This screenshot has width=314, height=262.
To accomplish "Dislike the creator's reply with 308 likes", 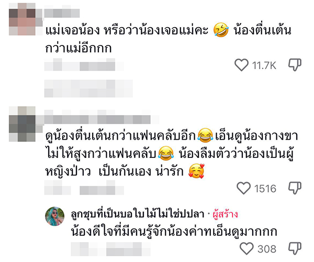I will pos(295,248).
